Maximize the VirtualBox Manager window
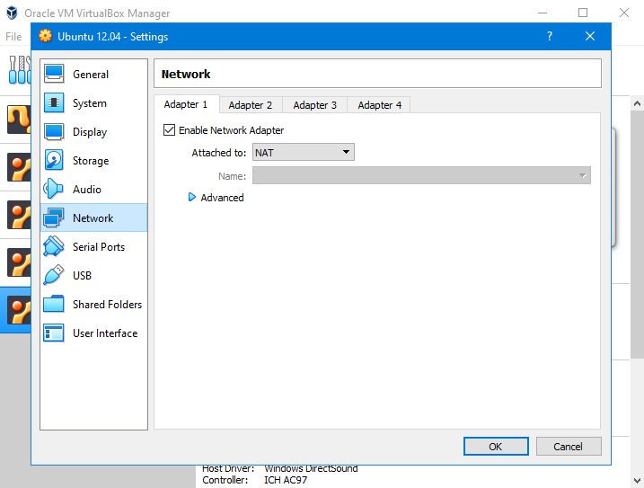 [583, 13]
